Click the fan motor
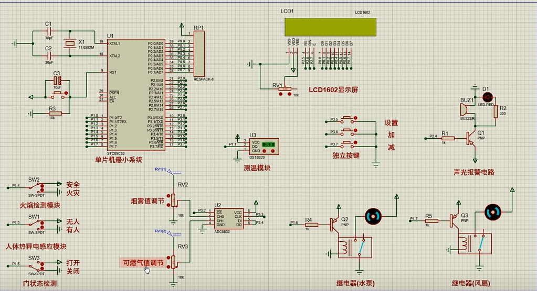Viewport: 537px width, 291px height. point(493,212)
